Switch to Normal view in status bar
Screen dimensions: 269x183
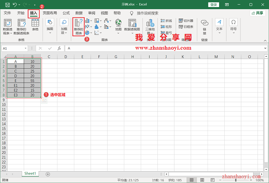point(191,180)
